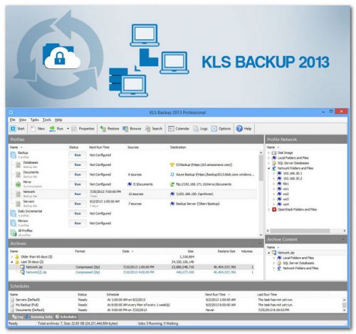Expand Older than 60 days archive group
Screen dimensions: 356x334
pos(12,256)
